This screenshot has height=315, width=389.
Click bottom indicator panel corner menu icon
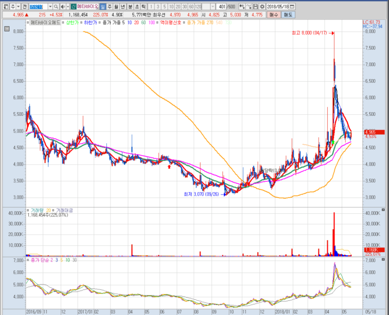pyautogui.click(x=383, y=259)
